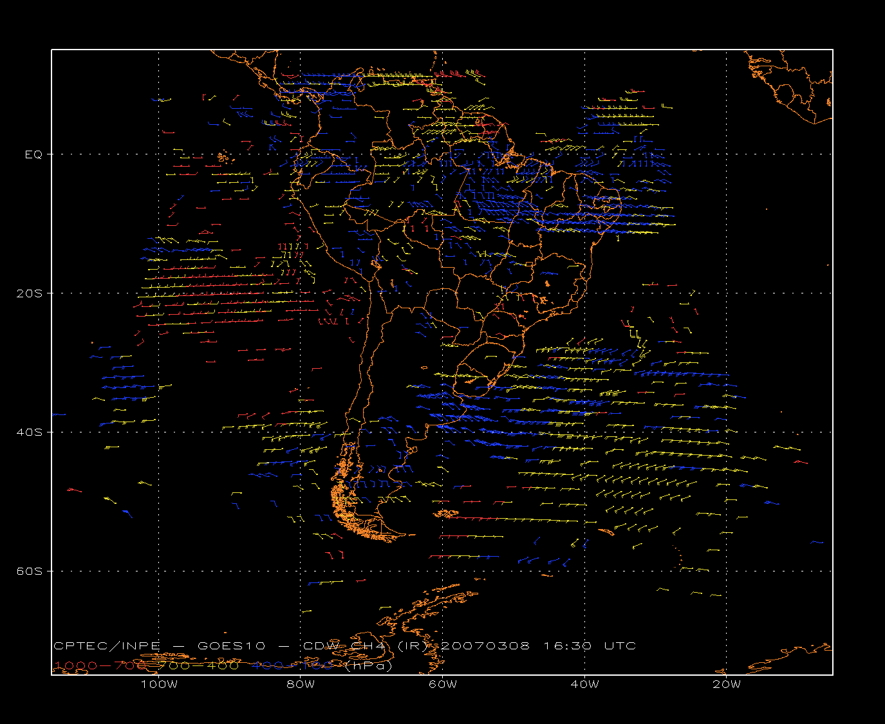Click the CPTEC/INPE source text
The width and height of the screenshot is (885, 724).
coord(107,645)
